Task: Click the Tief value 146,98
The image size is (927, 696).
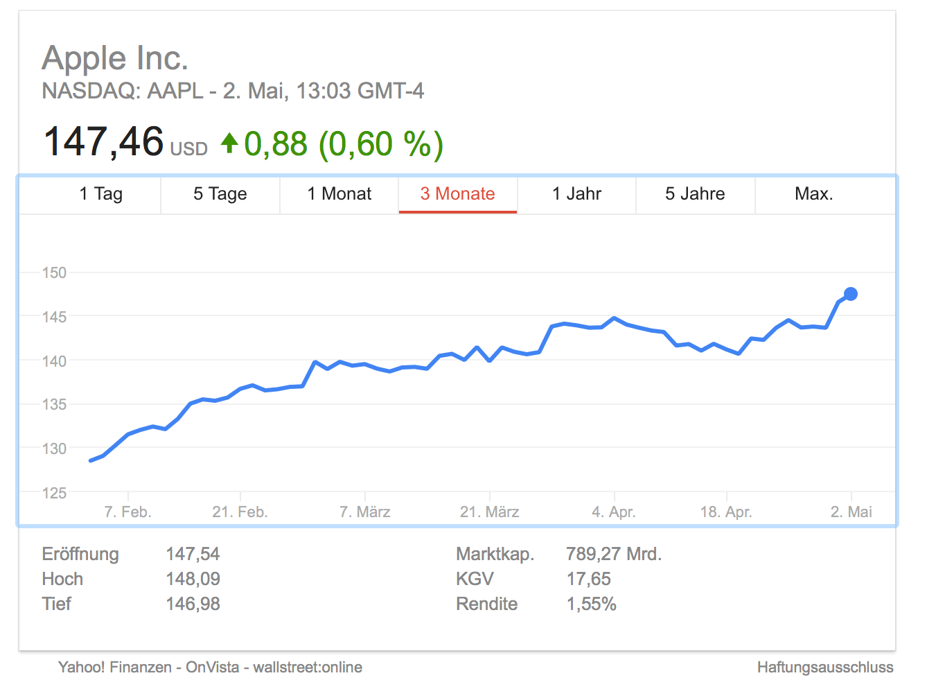Action: [x=193, y=604]
